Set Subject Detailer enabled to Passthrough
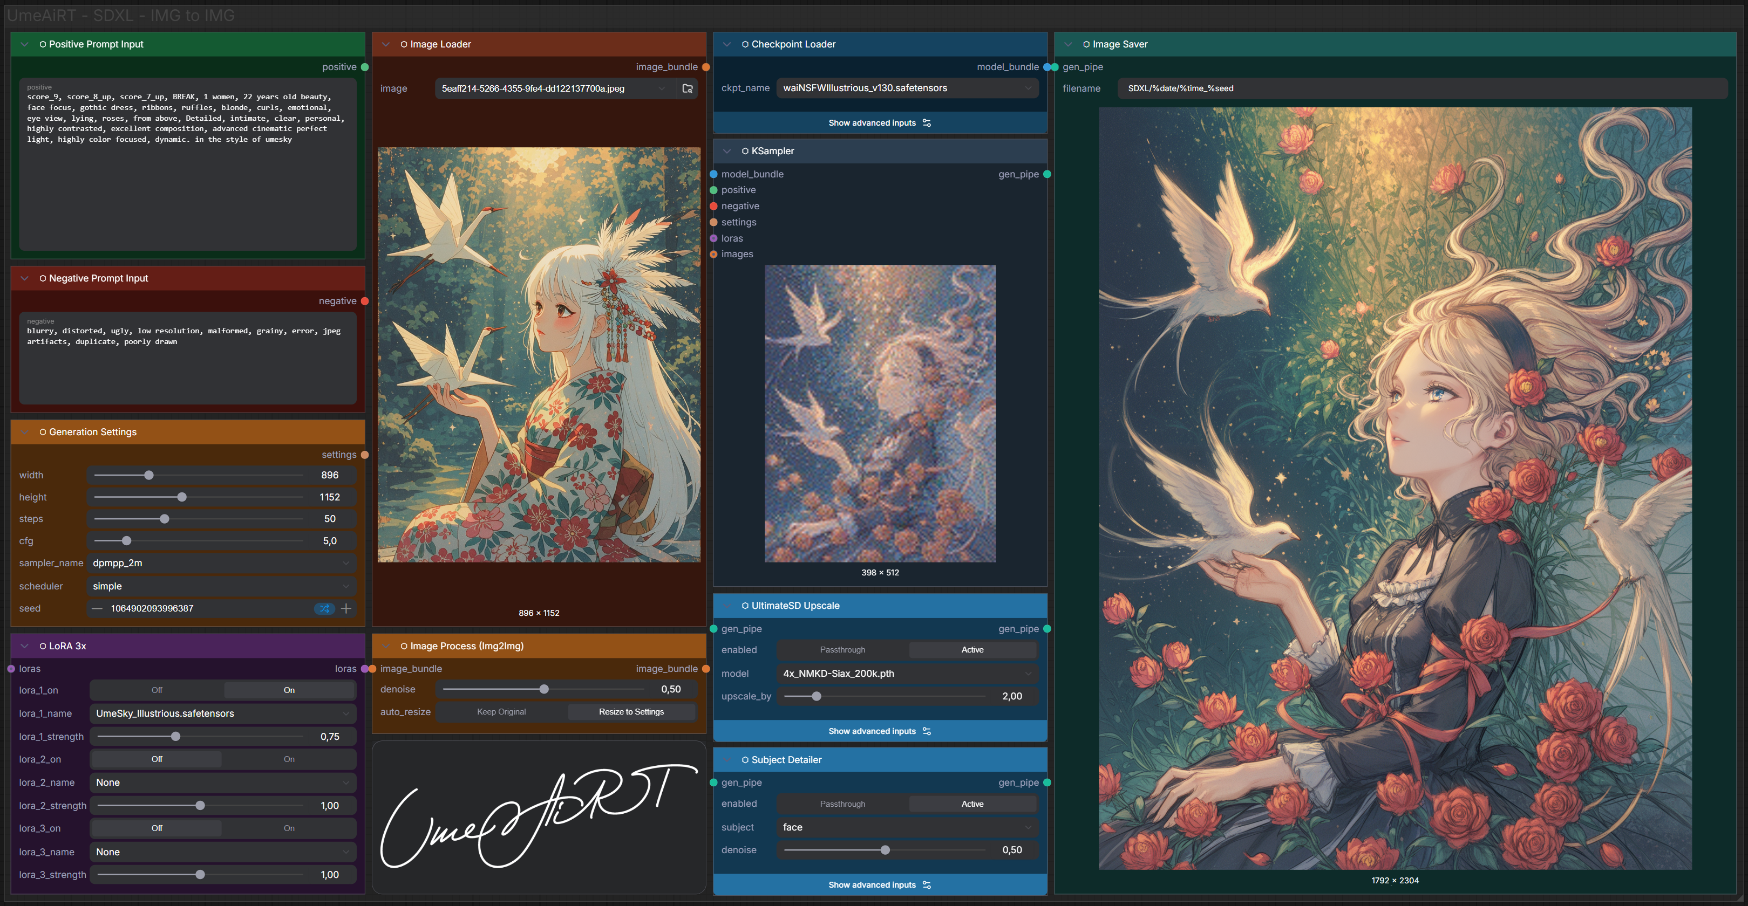The width and height of the screenshot is (1748, 906). [x=842, y=804]
